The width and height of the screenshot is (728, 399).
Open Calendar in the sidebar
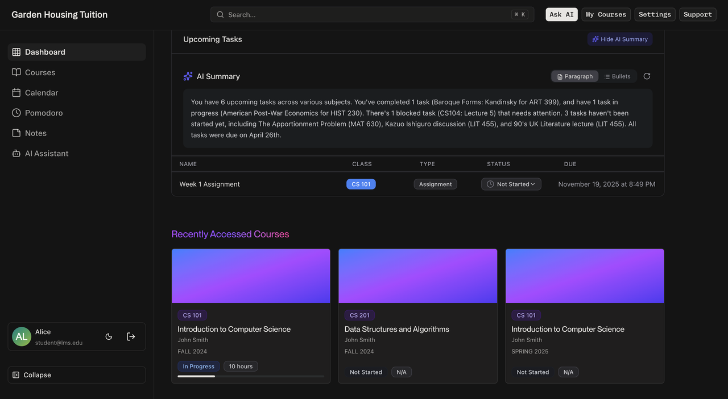pos(77,93)
